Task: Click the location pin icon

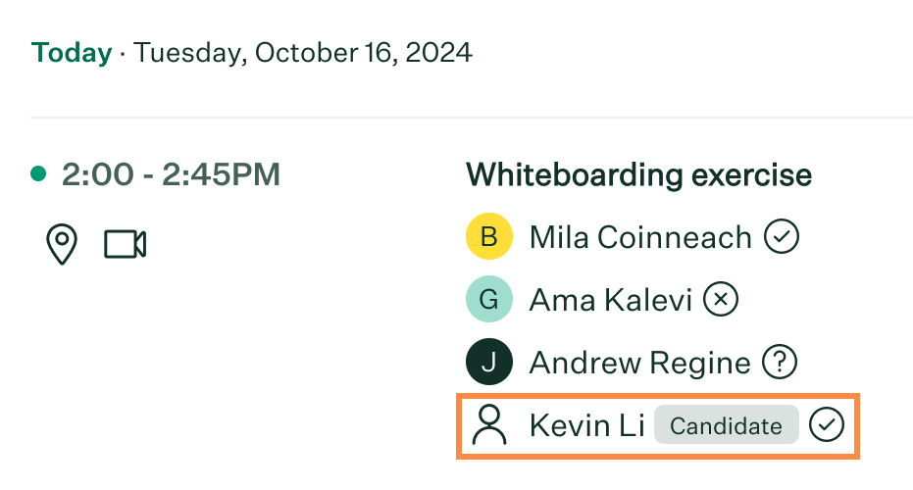Action: (x=62, y=244)
